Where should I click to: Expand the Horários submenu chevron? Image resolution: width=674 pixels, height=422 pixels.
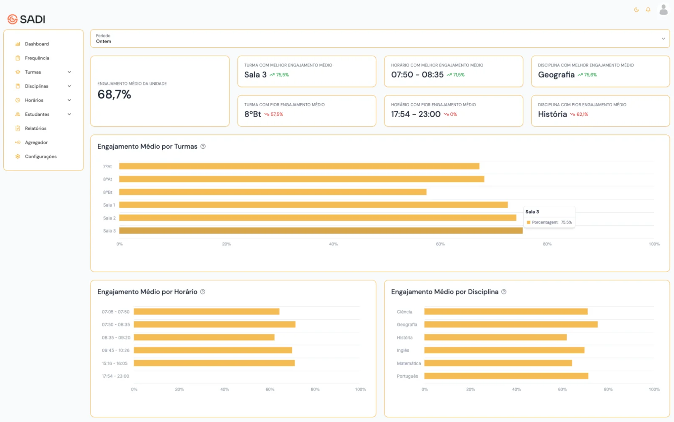70,100
